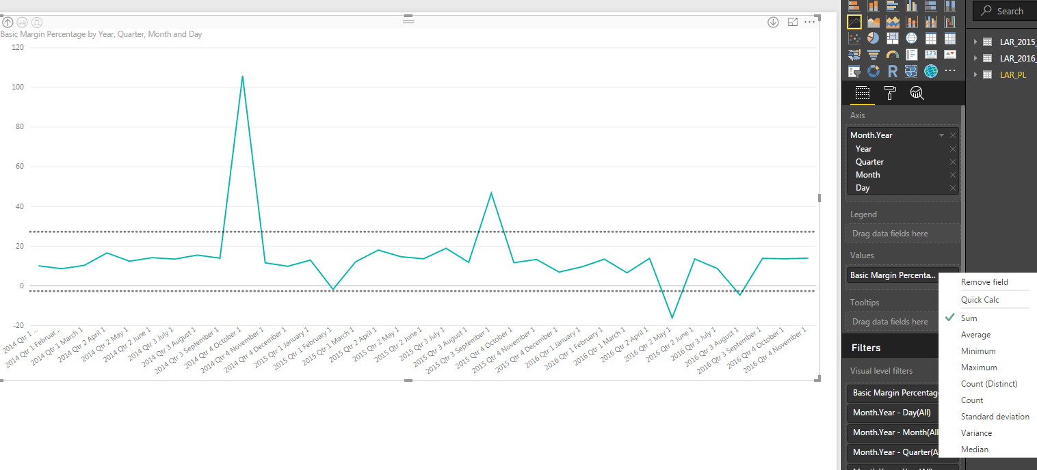Select the ArcGIS map visualization
This screenshot has width=1037, height=470.
coord(931,71)
